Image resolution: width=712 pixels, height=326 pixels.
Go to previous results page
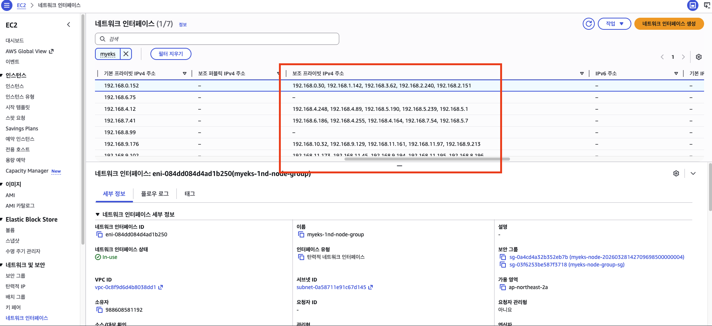(662, 57)
